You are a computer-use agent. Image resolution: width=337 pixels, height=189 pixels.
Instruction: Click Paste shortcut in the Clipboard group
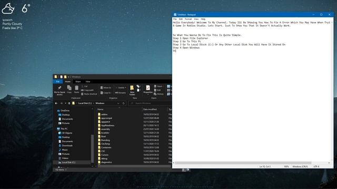89,94
